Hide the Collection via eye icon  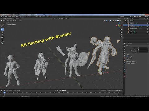147,22
